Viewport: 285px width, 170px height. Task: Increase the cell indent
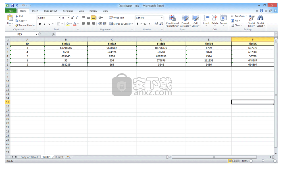tap(105, 24)
